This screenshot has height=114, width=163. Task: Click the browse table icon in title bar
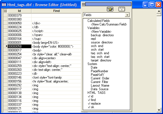tap(4, 4)
